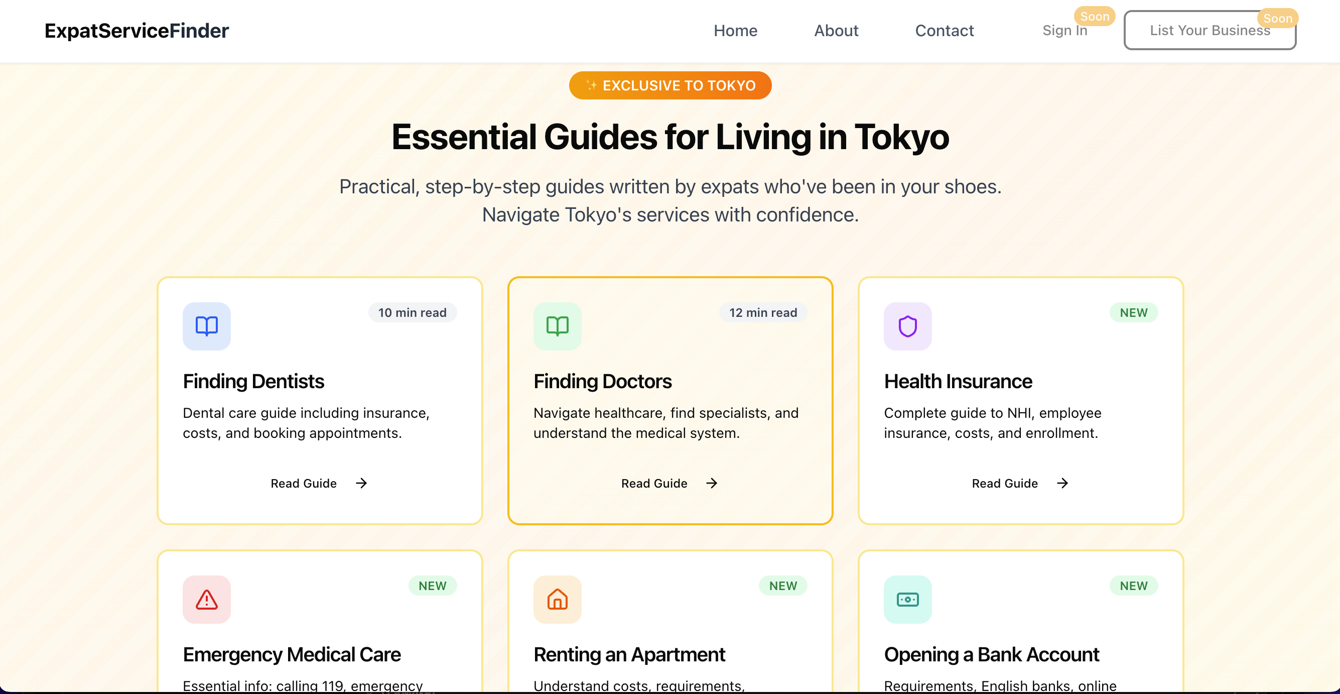Click the red warning triangle icon for Emergency Medical Care
1340x694 pixels.
tap(206, 599)
